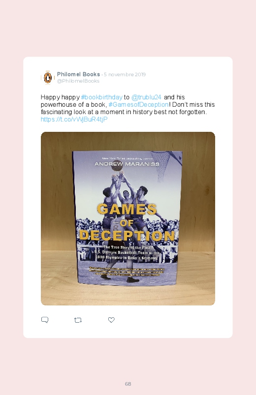Click the basketball on the book cover
256x395 pixels.
pos(117,165)
